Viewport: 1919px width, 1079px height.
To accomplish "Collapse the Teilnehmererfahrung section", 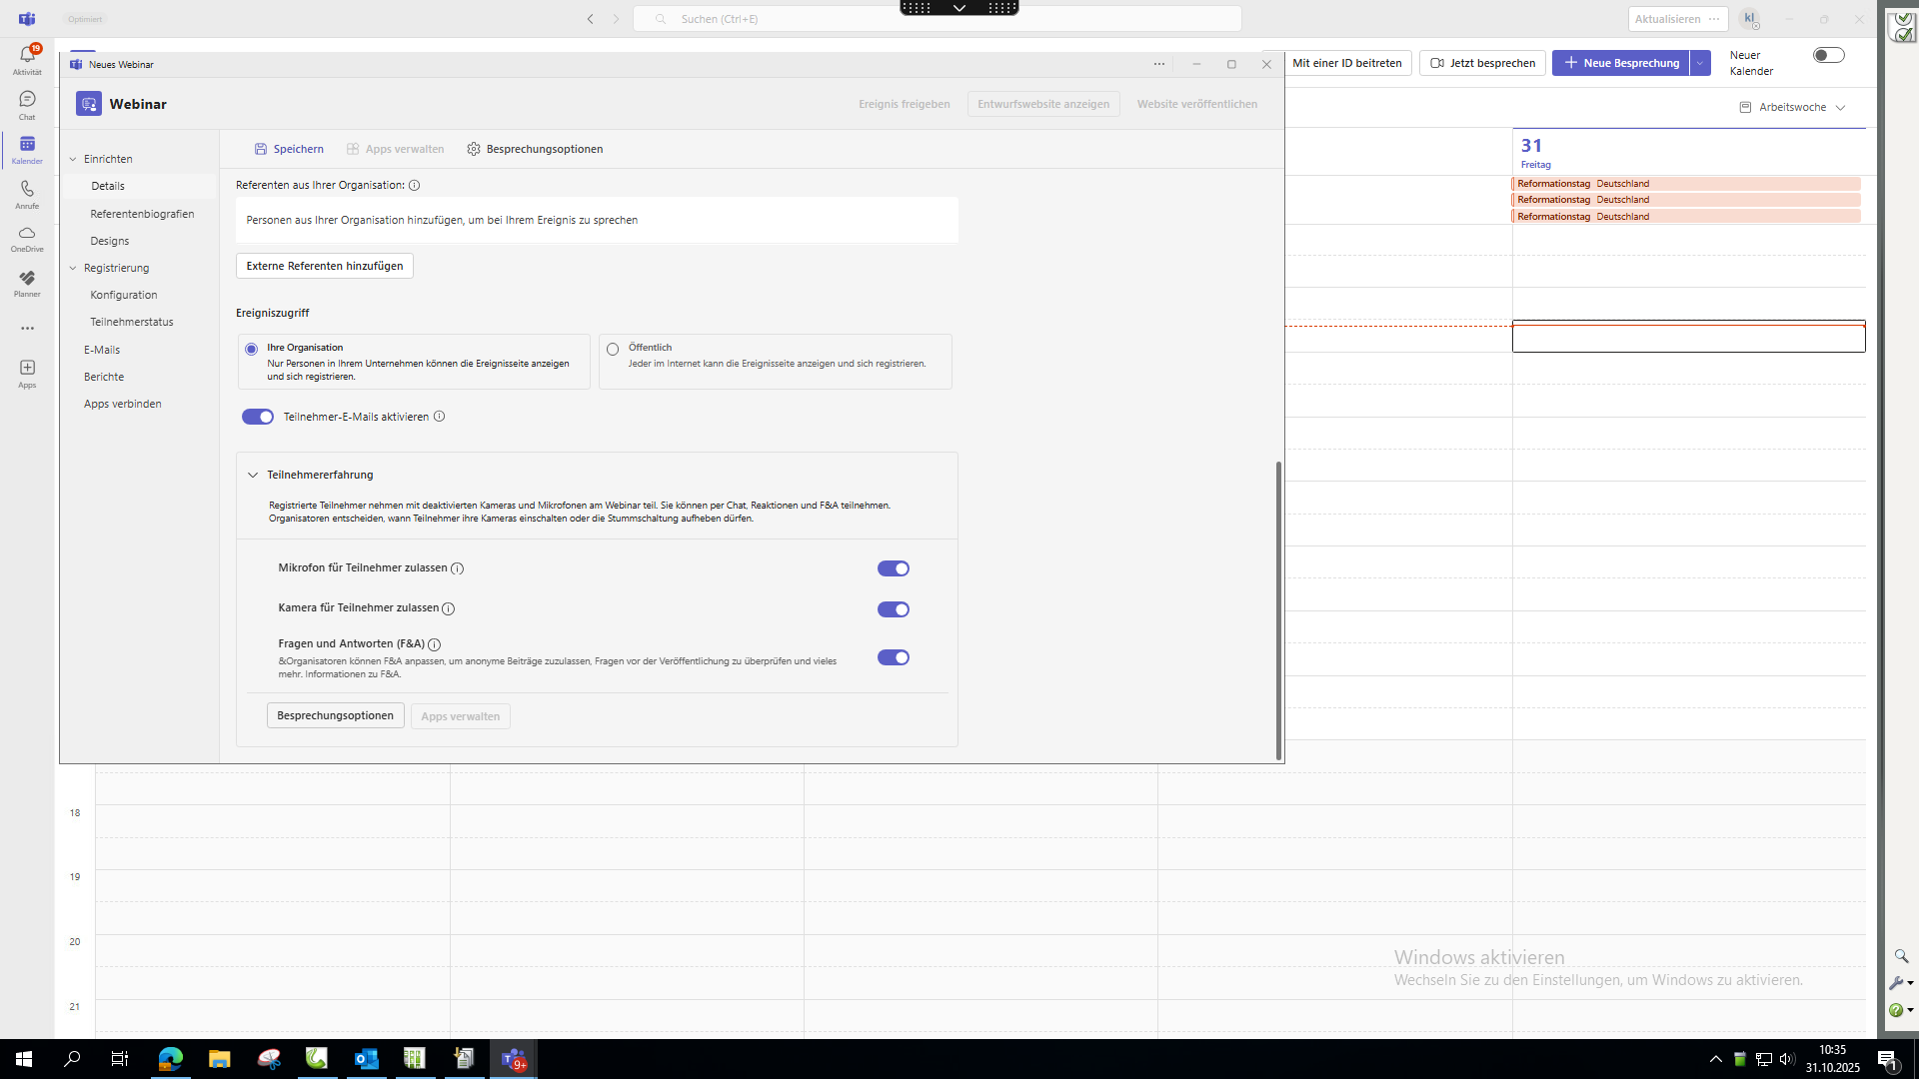I will [253, 475].
